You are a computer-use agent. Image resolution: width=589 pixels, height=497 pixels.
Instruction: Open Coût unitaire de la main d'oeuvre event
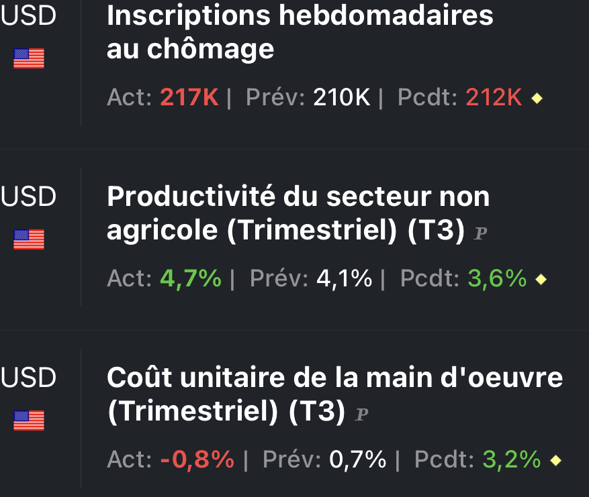[x=334, y=394]
